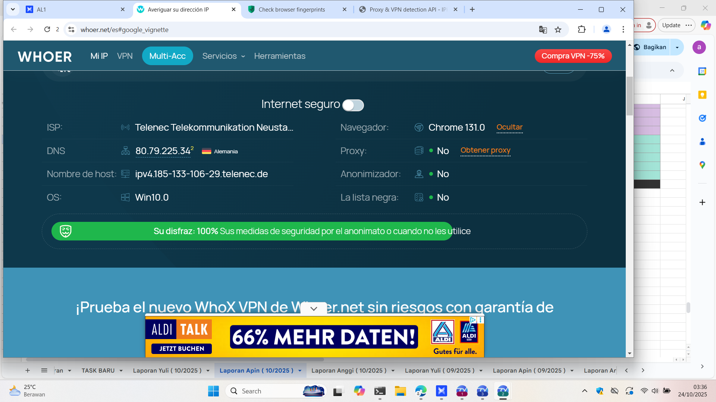Select the Laporan Yuli (09/2025) sheet tab
This screenshot has width=716, height=402.
[x=440, y=371]
